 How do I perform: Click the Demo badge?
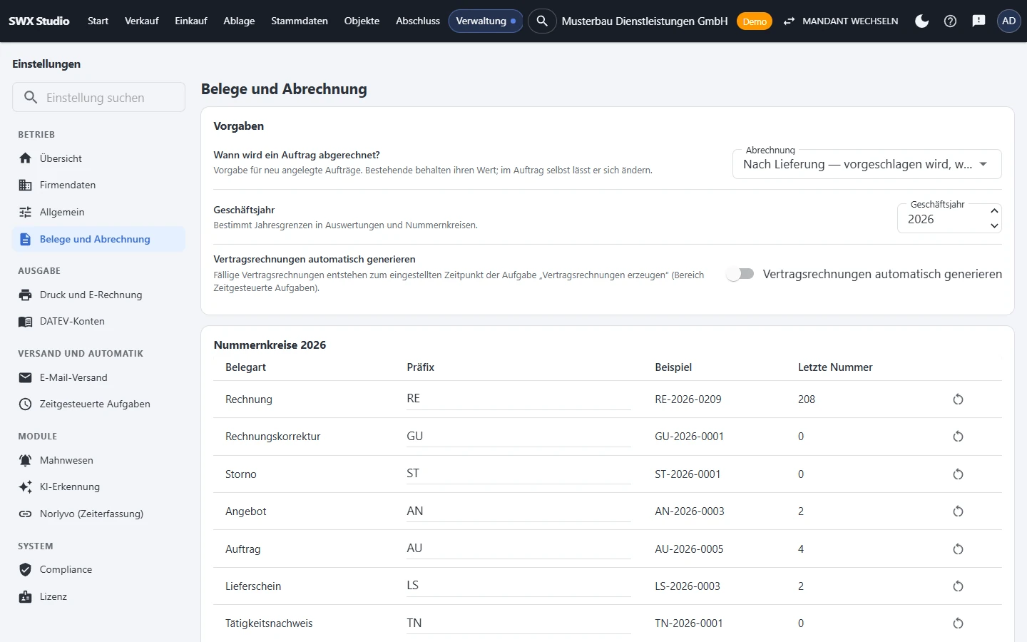[754, 21]
